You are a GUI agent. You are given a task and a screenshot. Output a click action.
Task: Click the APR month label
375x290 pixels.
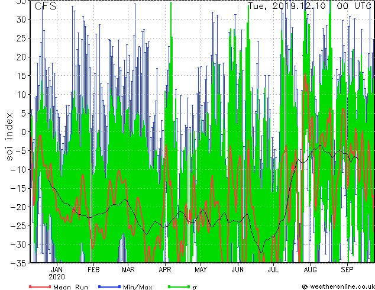point(165,270)
